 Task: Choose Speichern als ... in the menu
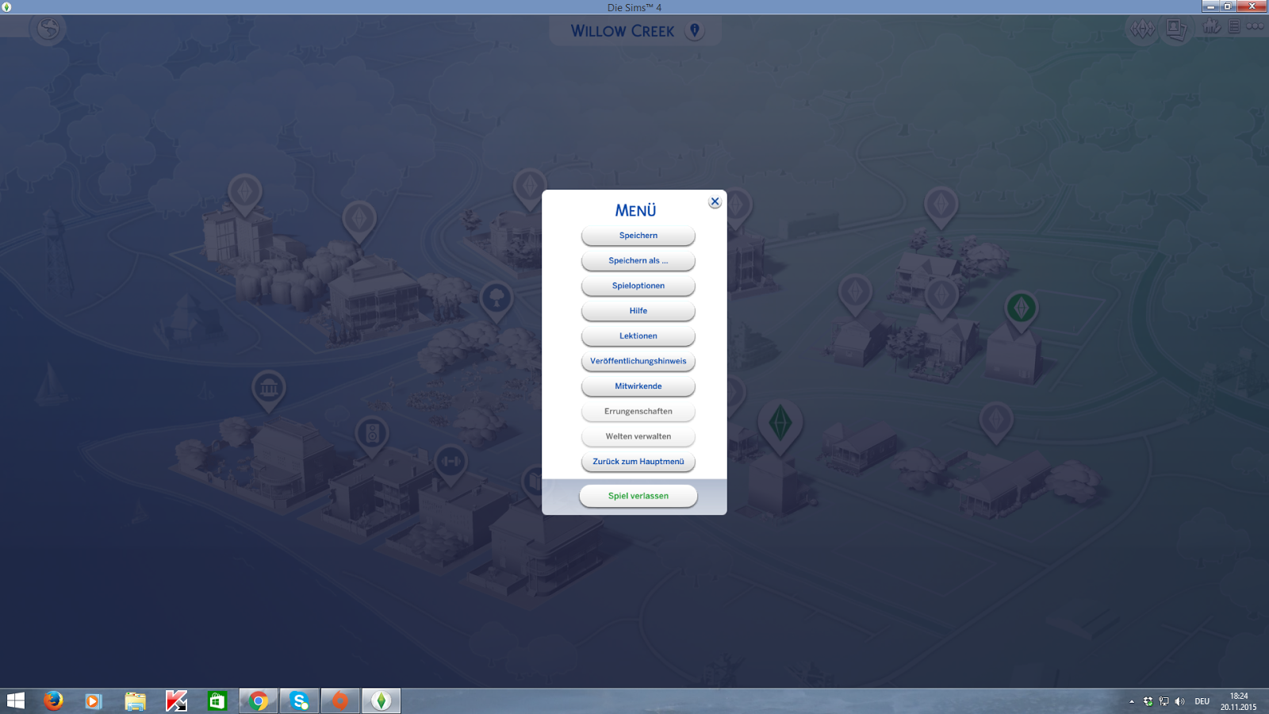(638, 261)
